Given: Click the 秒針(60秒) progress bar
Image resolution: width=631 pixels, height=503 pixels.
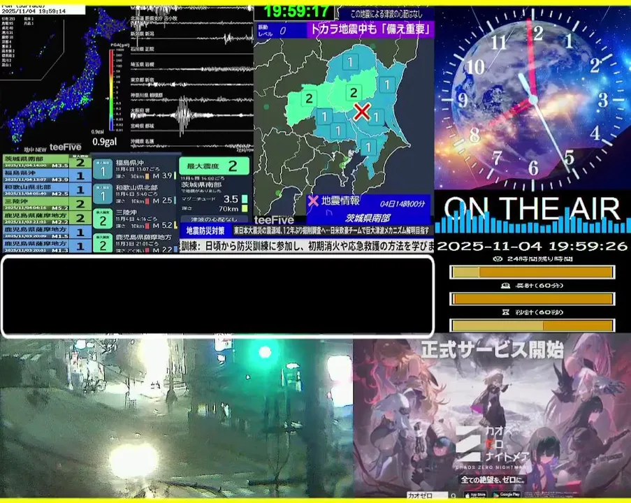Looking at the screenshot, I should [x=532, y=325].
